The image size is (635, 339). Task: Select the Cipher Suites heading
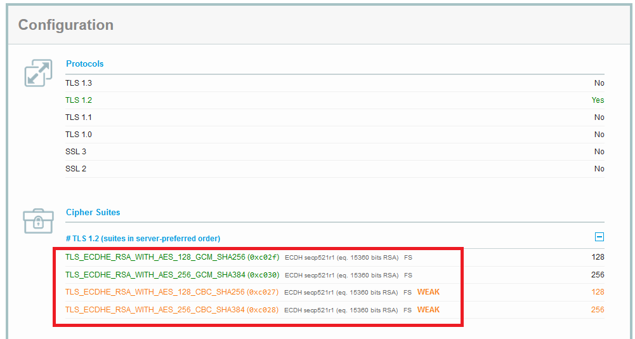point(93,213)
